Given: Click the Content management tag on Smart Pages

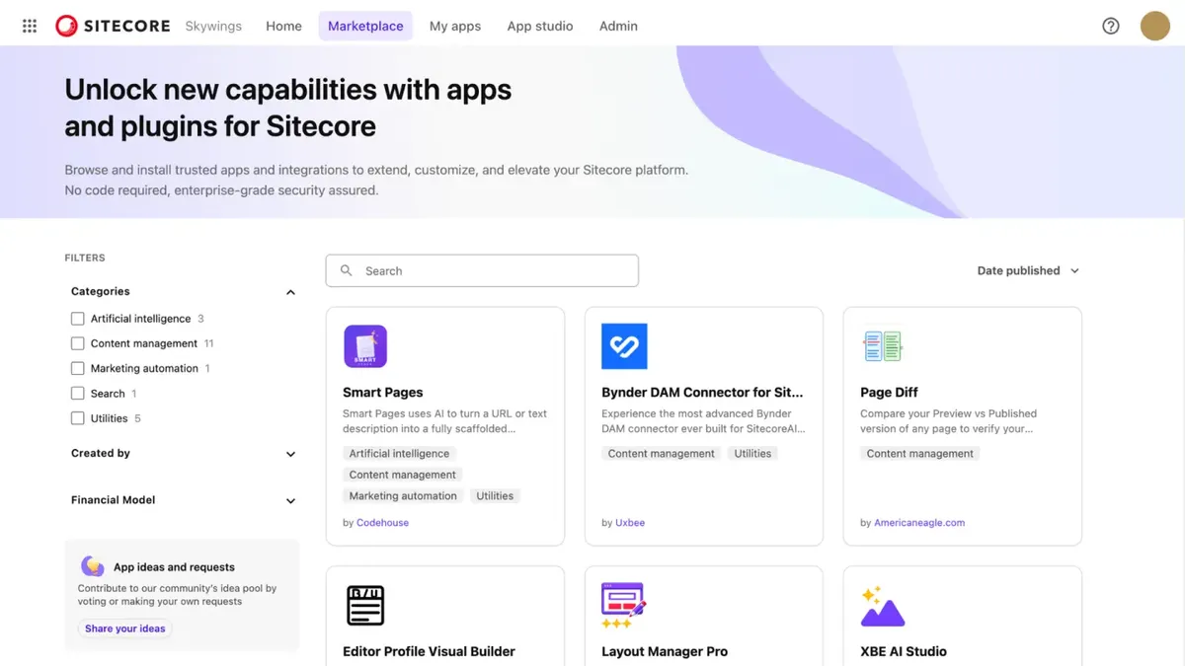Looking at the screenshot, I should pos(403,475).
